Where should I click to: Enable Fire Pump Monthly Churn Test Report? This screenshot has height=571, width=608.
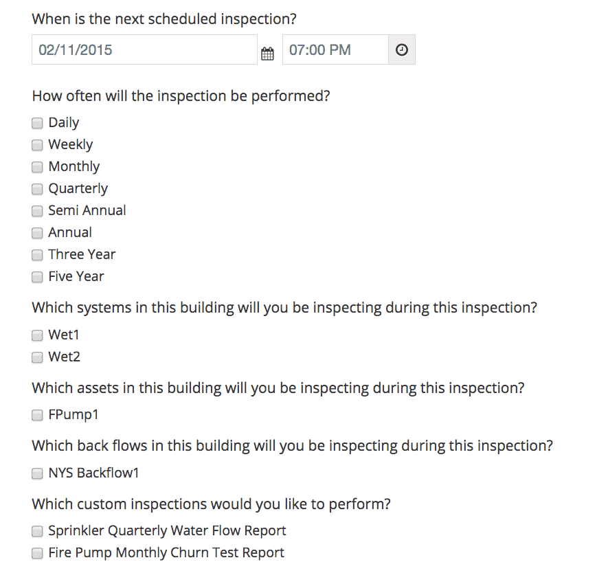tap(37, 554)
